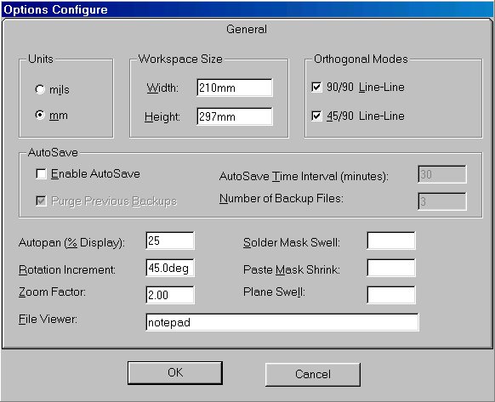Focus the Zoom Factor field

(x=170, y=295)
